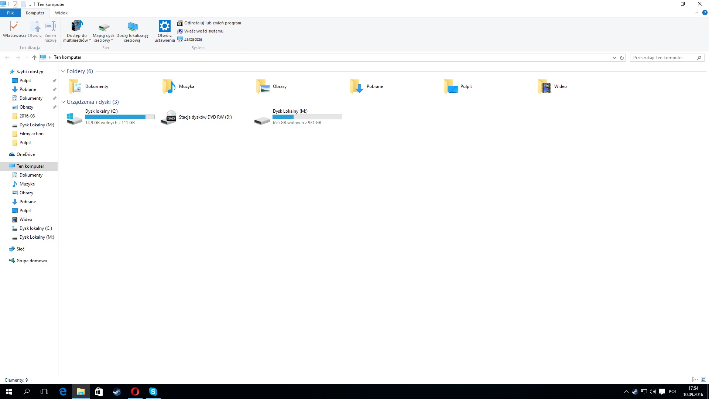Open the Widok ribbon tab
The height and width of the screenshot is (399, 709).
pos(61,13)
